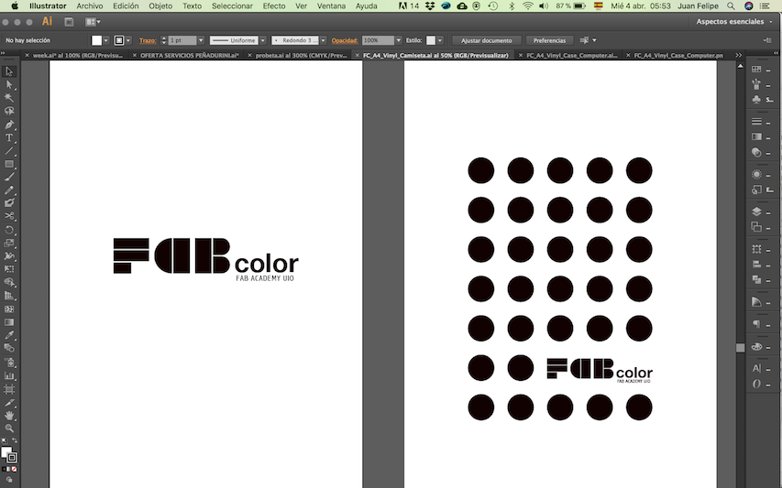Open Redondo 3 brush definition dropdown
The width and height of the screenshot is (782, 488).
(324, 40)
